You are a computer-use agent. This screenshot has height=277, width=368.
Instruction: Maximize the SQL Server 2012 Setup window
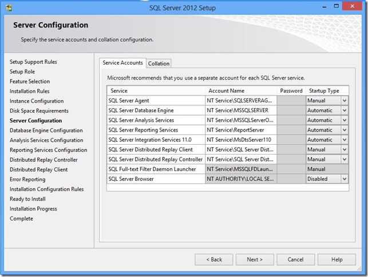pyautogui.click(x=337, y=6)
